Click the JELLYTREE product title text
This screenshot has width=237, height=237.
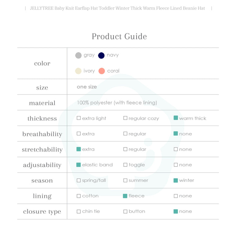coord(117,8)
